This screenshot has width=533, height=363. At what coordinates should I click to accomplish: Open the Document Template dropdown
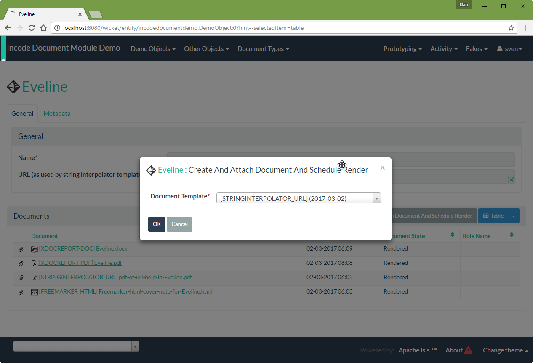[298, 198]
